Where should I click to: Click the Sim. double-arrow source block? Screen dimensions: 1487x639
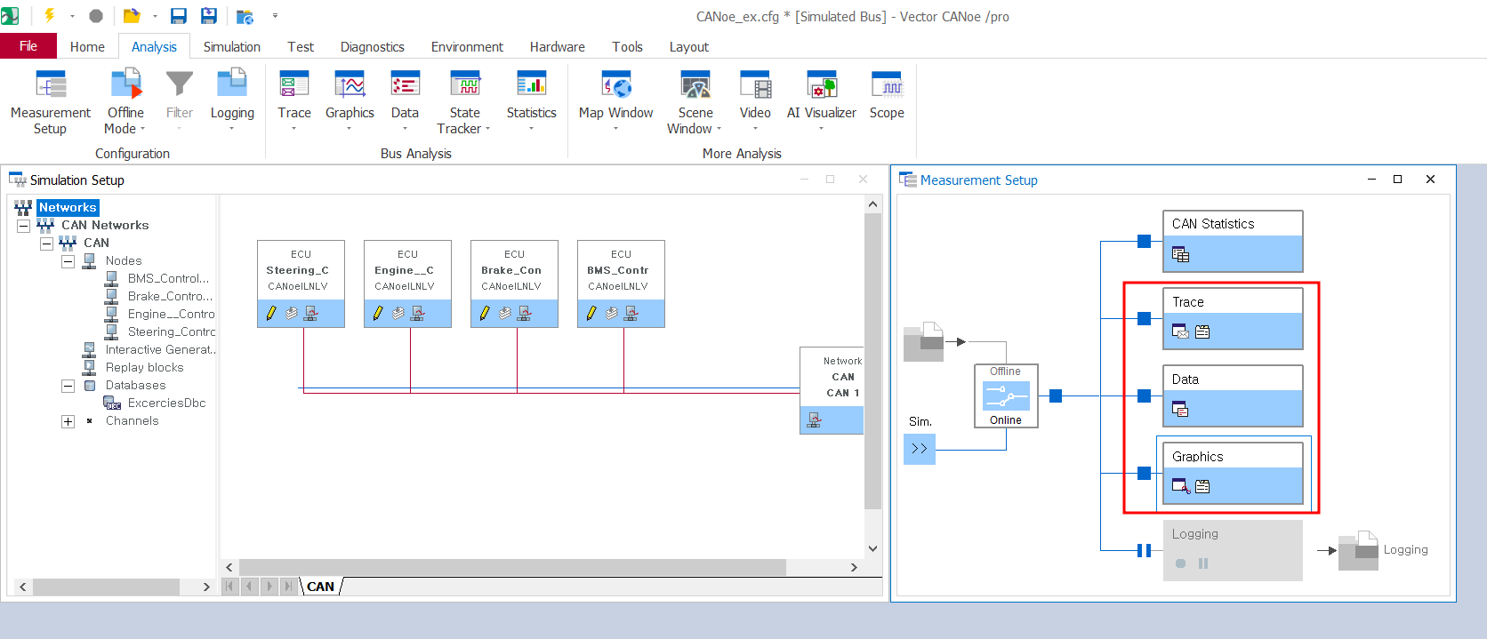click(920, 449)
